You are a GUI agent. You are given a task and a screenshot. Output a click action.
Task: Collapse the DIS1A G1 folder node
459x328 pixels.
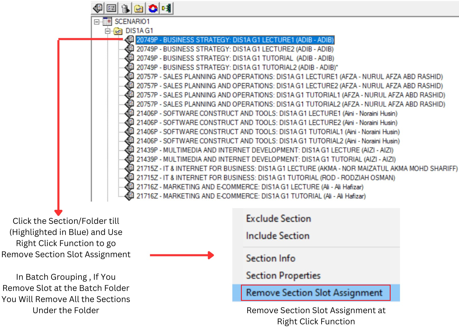tap(107, 31)
